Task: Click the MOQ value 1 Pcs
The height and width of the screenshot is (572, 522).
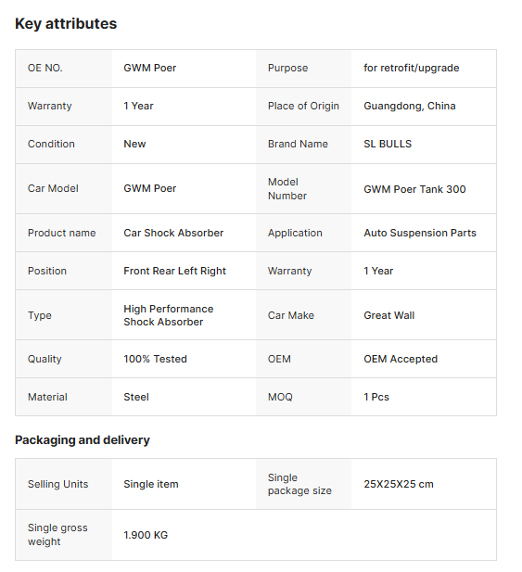Action: point(376,397)
